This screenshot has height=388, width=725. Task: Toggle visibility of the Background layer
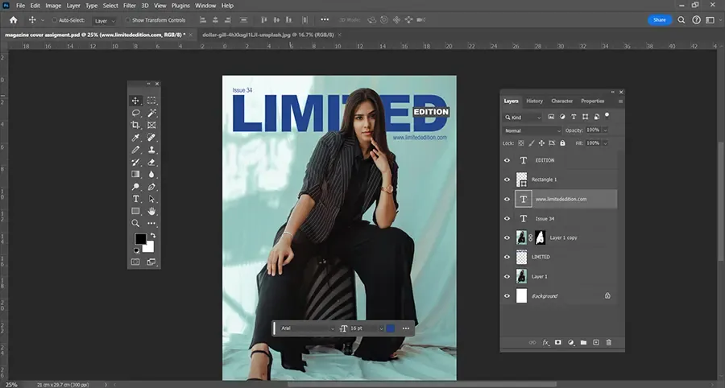[507, 295]
